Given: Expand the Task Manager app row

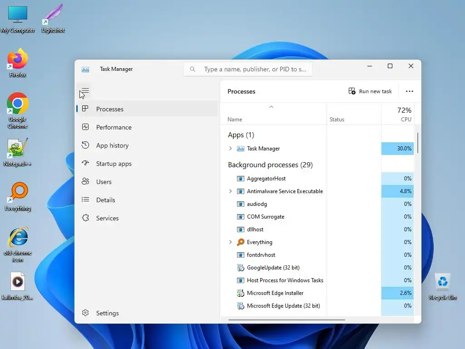Looking at the screenshot, I should [x=230, y=149].
